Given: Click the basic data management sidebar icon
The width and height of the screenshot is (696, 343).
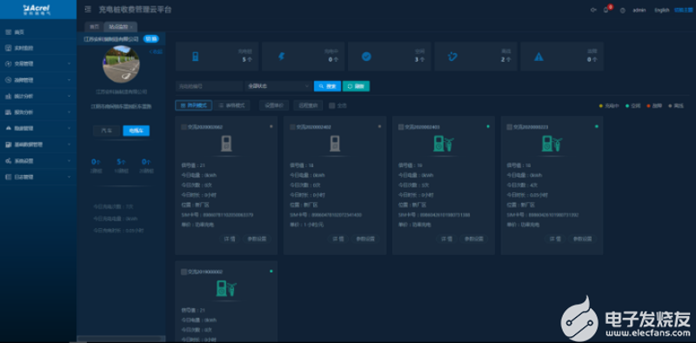Looking at the screenshot, I should coord(8,145).
